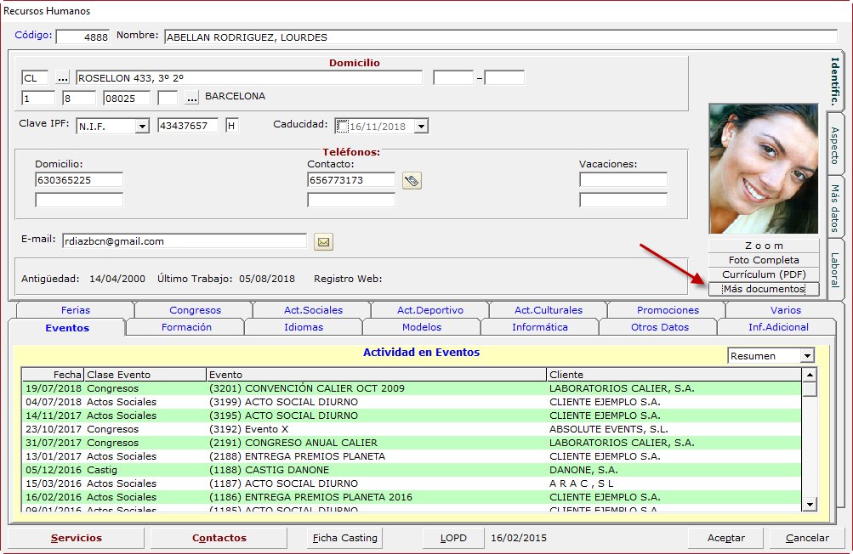
Task: Click the Evento column header
Action: coord(377,375)
